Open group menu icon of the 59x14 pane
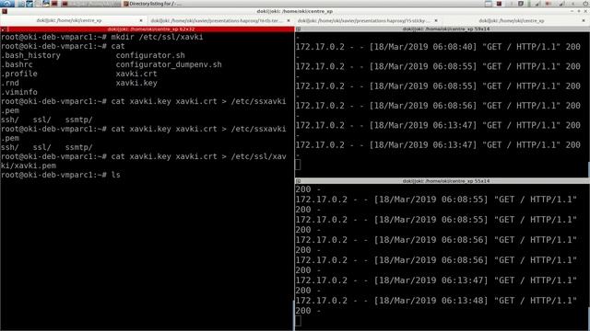 pyautogui.click(x=299, y=29)
